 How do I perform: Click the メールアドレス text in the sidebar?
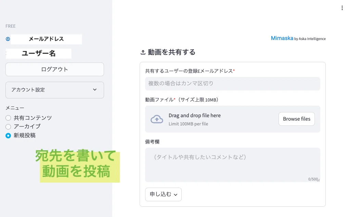tap(46, 39)
